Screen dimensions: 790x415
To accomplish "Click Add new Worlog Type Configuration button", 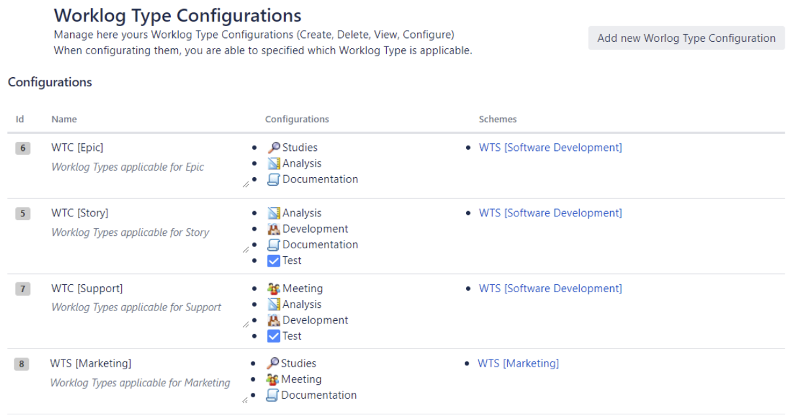I will tap(686, 38).
